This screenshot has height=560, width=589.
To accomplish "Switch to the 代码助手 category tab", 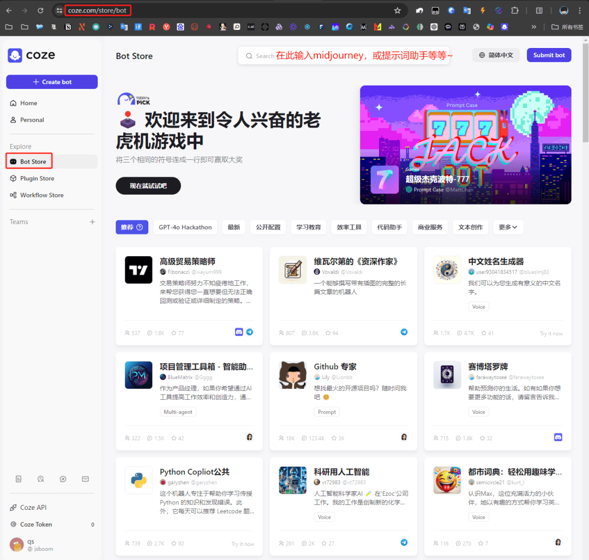I will pyautogui.click(x=389, y=227).
